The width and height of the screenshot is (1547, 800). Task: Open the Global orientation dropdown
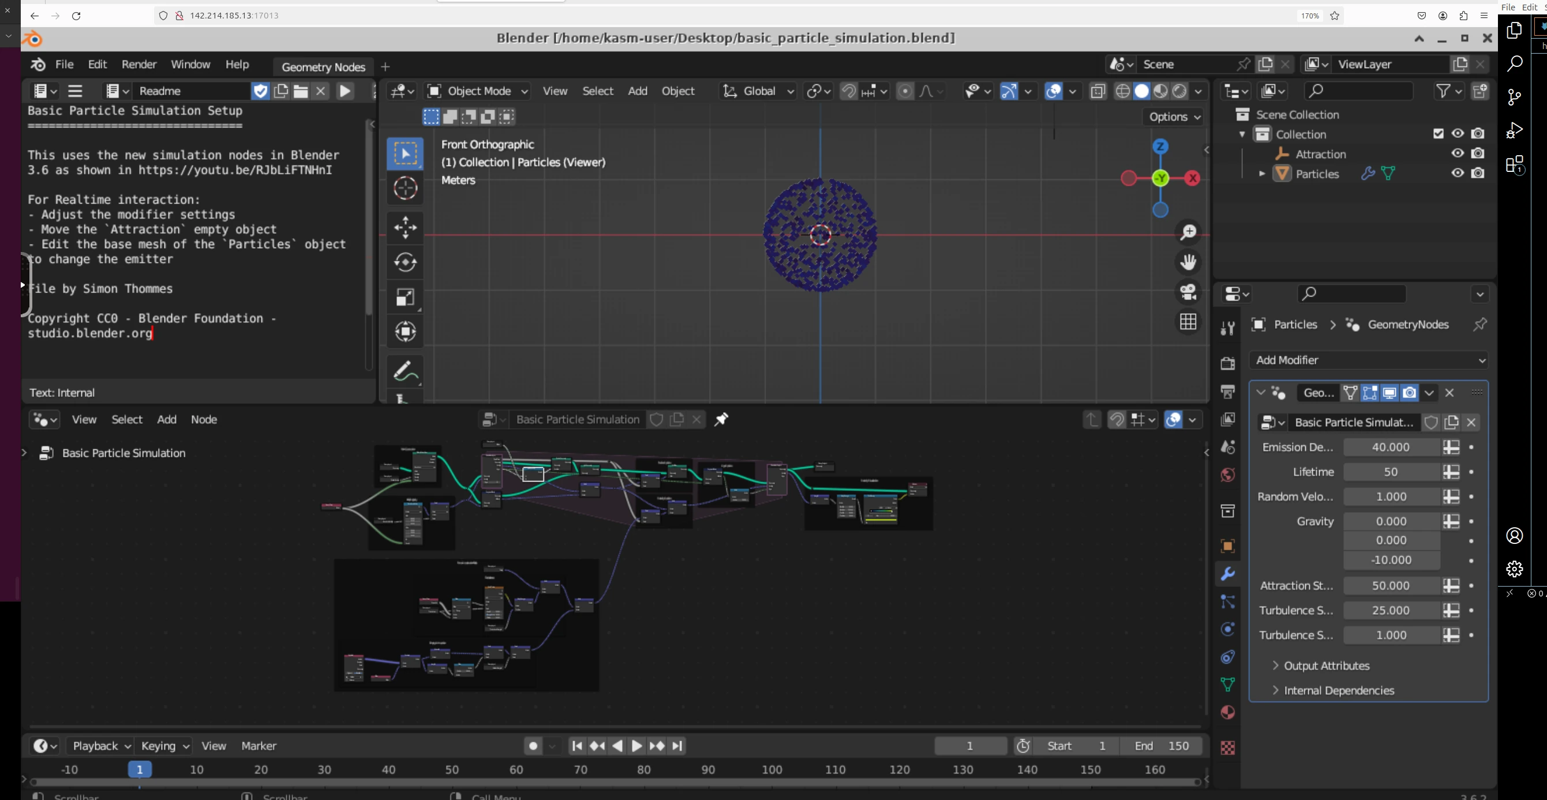[758, 91]
